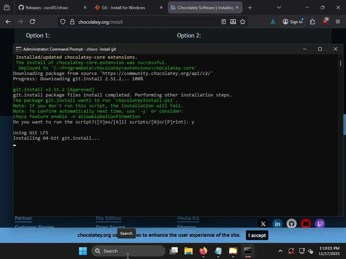Minimize the Firefox browser window

pos(307,7)
